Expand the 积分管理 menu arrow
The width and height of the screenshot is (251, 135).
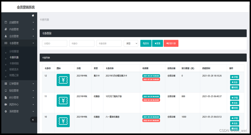33,97
